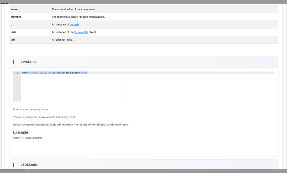Click the moment.js library description text
Screen dimensions: 287x173
78,17
